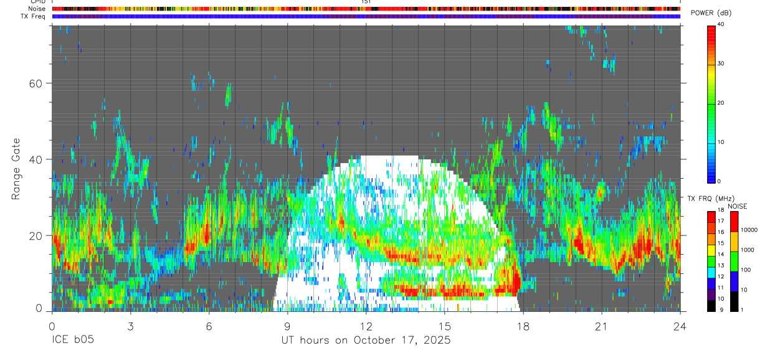Click the 10000 label on the NOISE legend
This screenshot has height=353, width=765.
pyautogui.click(x=749, y=230)
